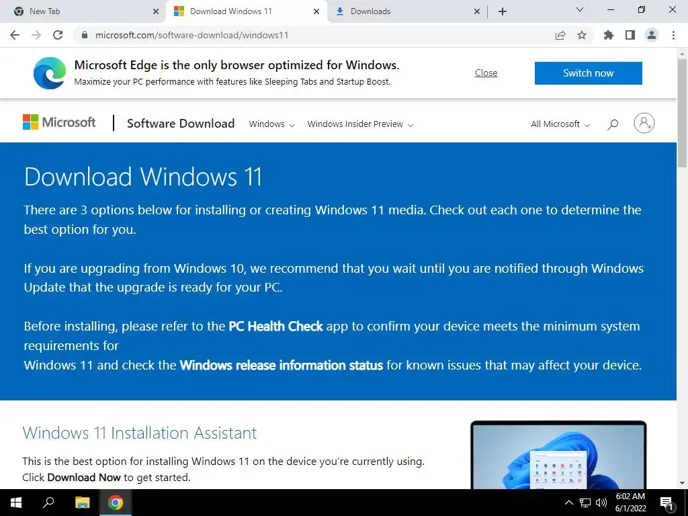Click the Microsoft Edge logo in banner
Image resolution: width=688 pixels, height=516 pixels.
tap(50, 73)
